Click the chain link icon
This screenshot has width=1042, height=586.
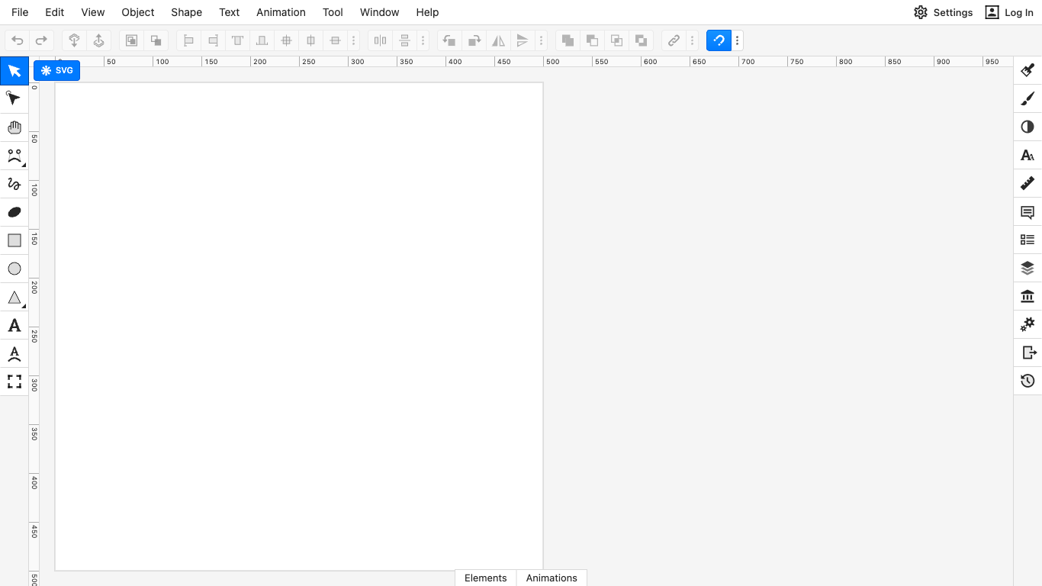[674, 40]
